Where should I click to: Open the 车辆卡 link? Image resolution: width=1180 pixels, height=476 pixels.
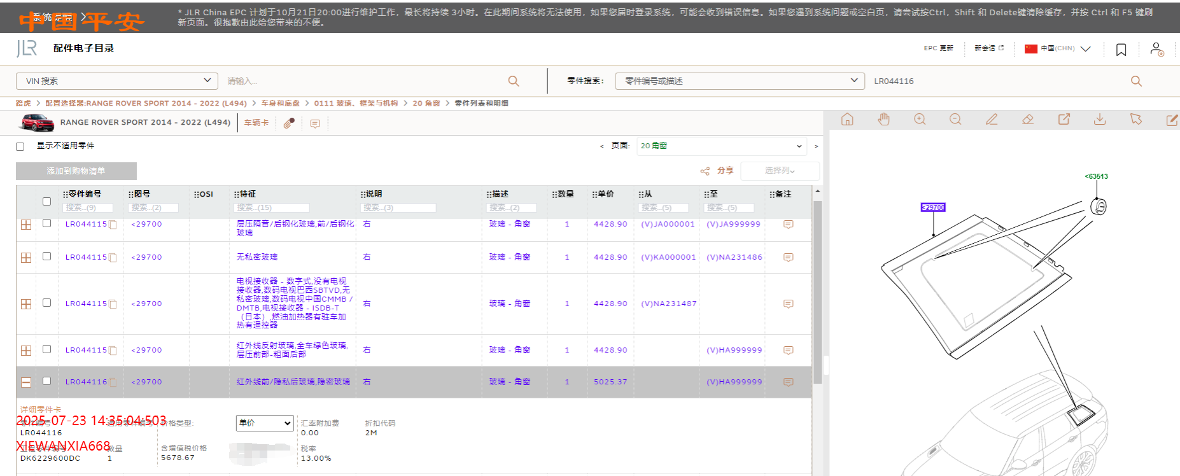256,123
